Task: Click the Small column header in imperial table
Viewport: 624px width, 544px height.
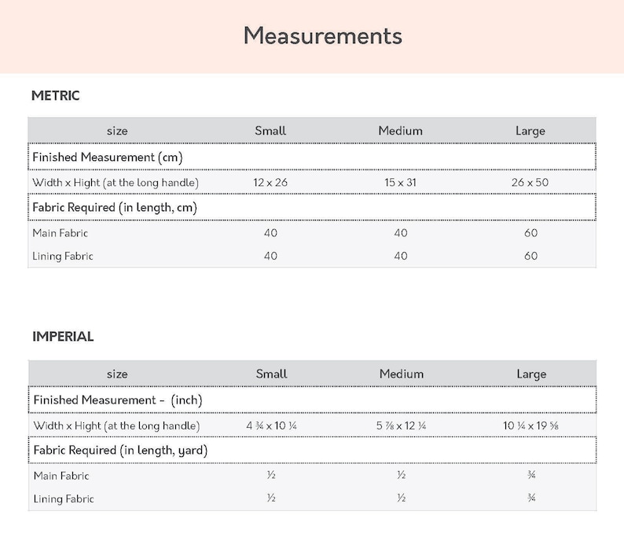Action: (x=271, y=374)
